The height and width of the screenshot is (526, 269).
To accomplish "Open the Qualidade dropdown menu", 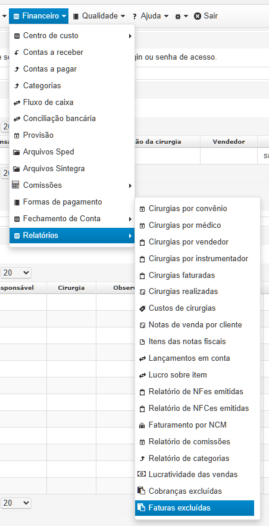I will (99, 16).
